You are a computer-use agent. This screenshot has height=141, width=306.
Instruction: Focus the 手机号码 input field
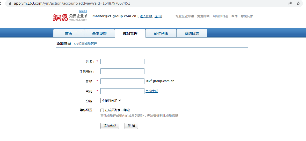(122, 71)
